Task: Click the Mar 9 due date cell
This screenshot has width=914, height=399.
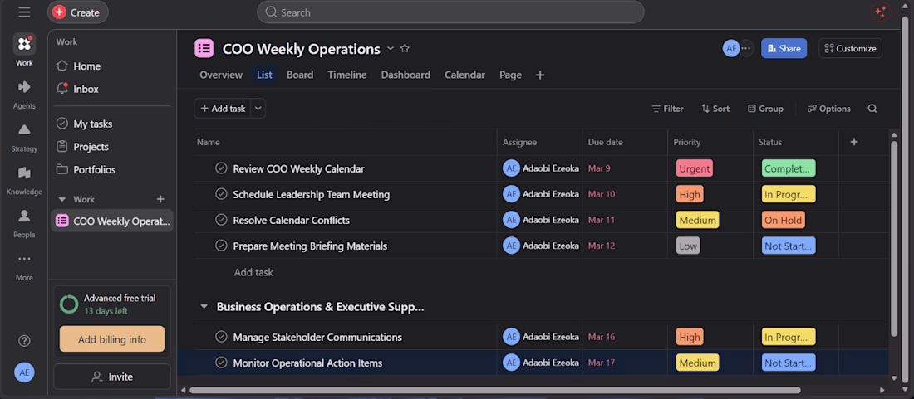Action: 625,168
